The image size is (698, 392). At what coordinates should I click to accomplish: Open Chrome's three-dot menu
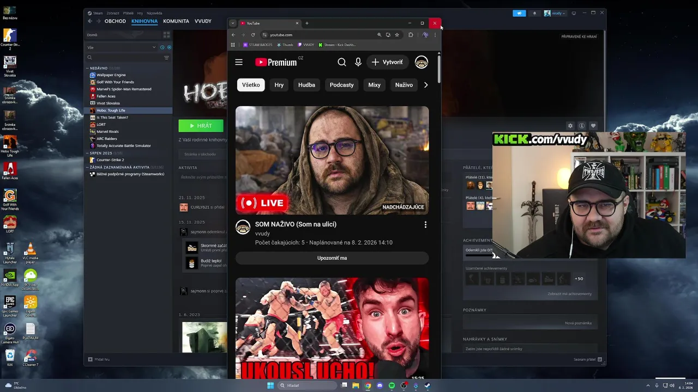click(435, 35)
